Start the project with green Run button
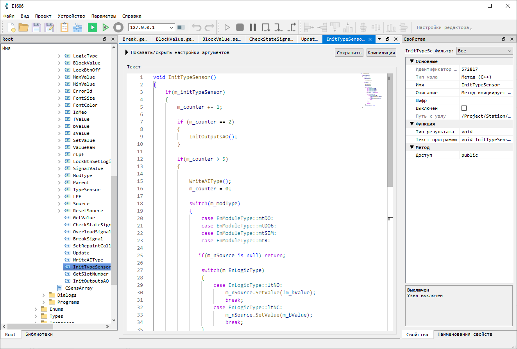Image resolution: width=517 pixels, height=349 pixels. 93,27
